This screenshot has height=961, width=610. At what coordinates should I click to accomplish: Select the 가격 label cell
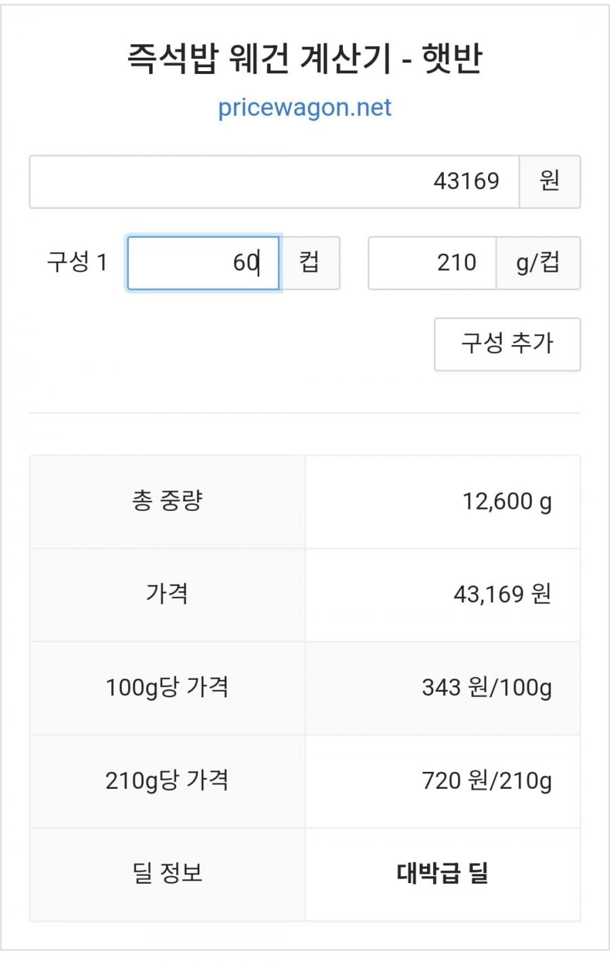tap(167, 594)
